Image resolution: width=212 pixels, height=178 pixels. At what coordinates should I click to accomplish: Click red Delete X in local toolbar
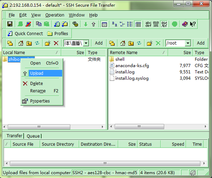click(56, 43)
